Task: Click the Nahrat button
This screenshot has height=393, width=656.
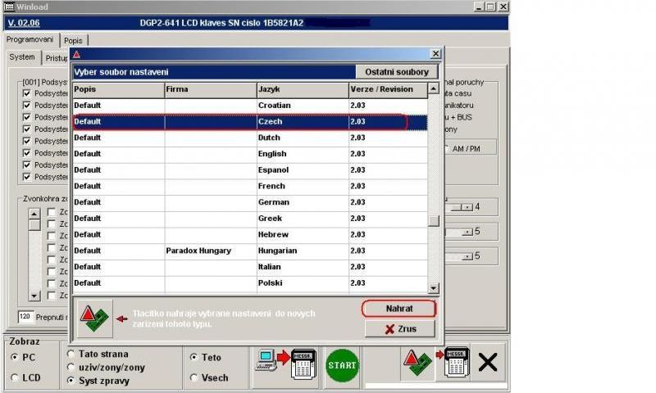Action: click(x=399, y=309)
